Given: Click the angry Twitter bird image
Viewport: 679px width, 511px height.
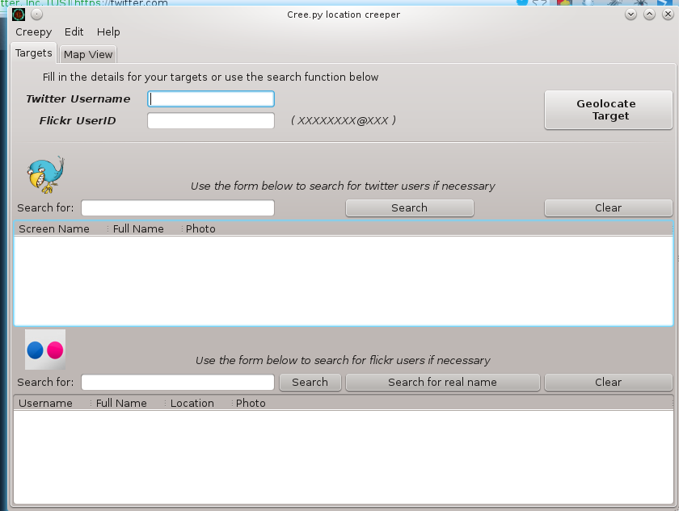Looking at the screenshot, I should (x=45, y=174).
